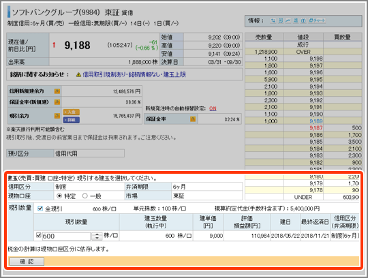The height and width of the screenshot is (278, 368).
Task: Click the help icon in the 保証金率 row
Action: click(193, 119)
